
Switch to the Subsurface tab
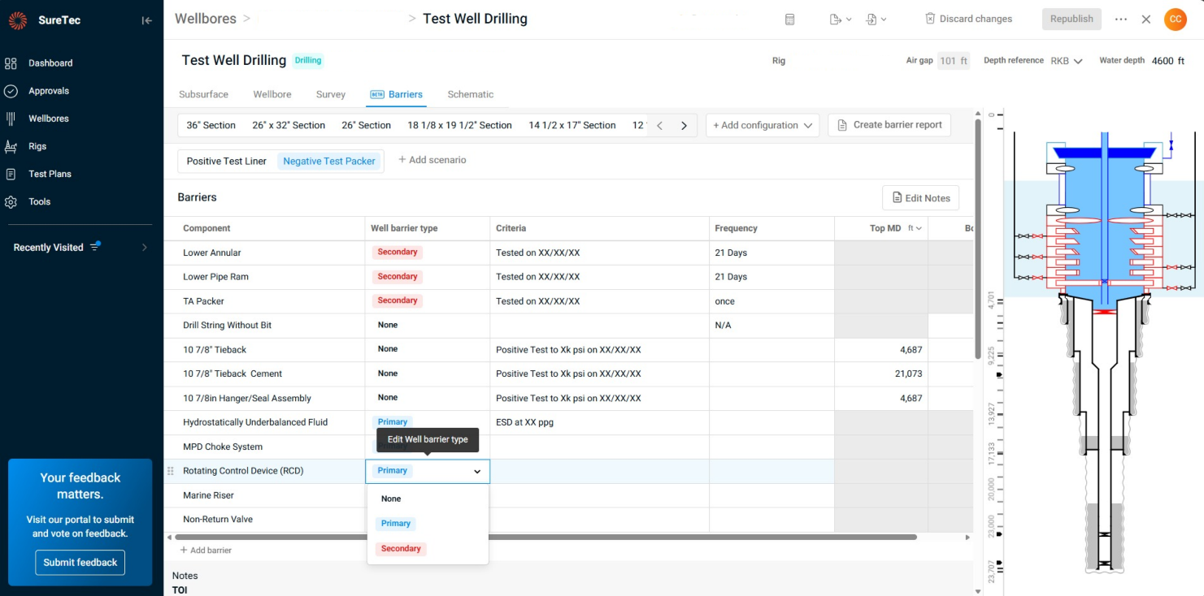tap(203, 94)
